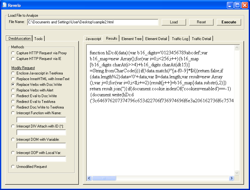250x190 pixels.
Task: Click the results scroll-right arrow
Action: coord(232,178)
